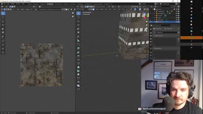Switch to the Shading workspace tab

[66, 4]
